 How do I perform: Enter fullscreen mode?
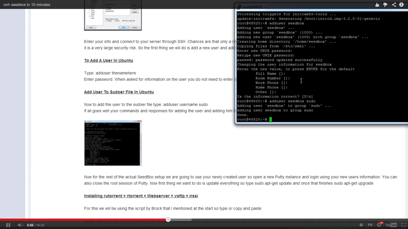(x=403, y=225)
